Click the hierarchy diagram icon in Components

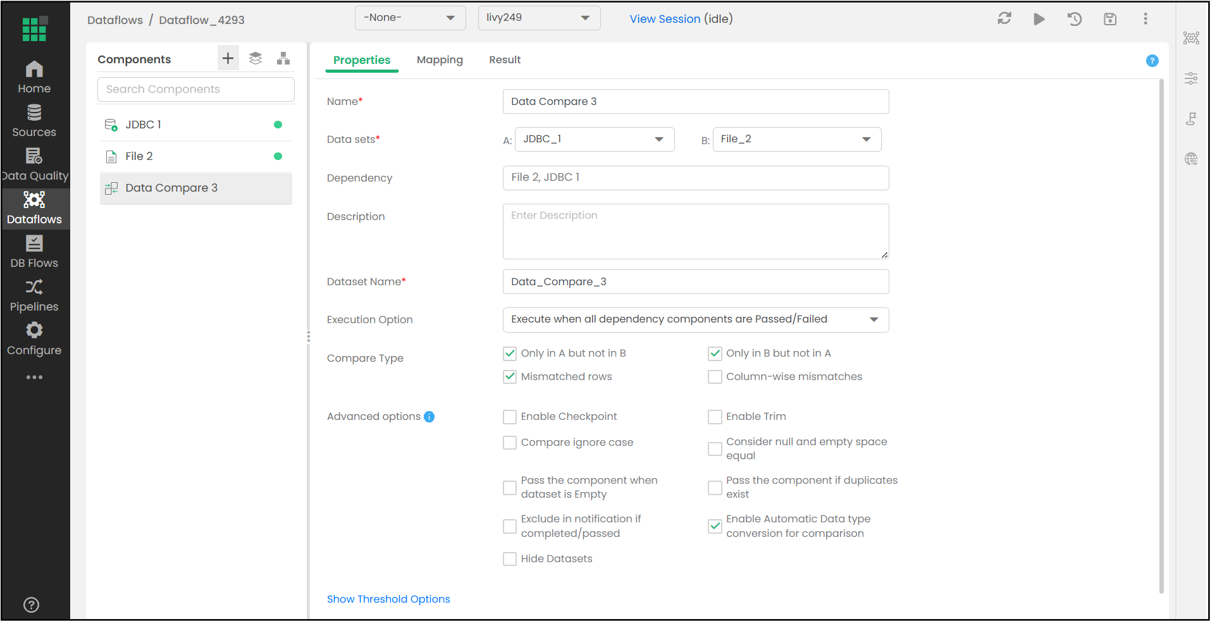(x=283, y=59)
